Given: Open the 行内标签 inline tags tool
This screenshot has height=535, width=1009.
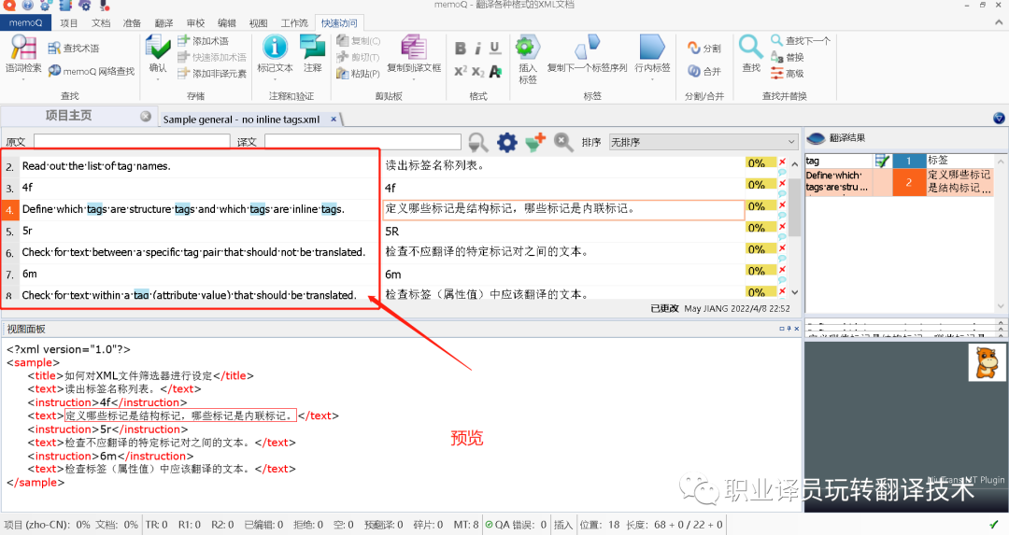Looking at the screenshot, I should 652,54.
